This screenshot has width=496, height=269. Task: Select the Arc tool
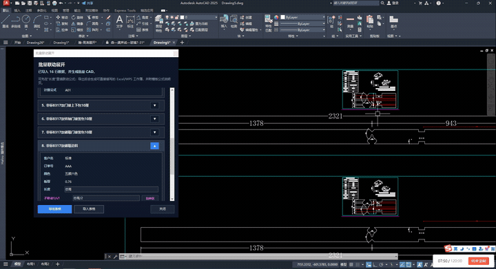pos(37,21)
